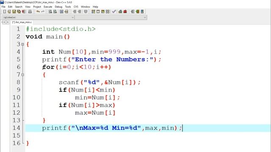Select the Arr_max_min.c editor tab
The image size is (271, 152).
22,22
